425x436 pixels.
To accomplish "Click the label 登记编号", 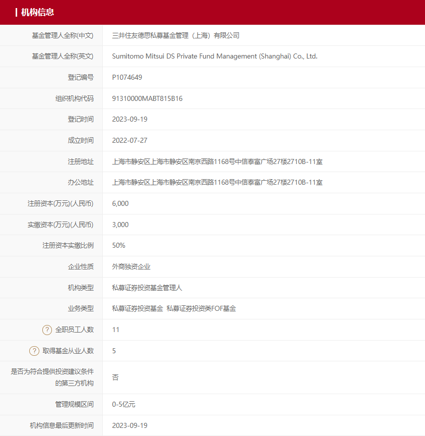I will (x=81, y=77).
